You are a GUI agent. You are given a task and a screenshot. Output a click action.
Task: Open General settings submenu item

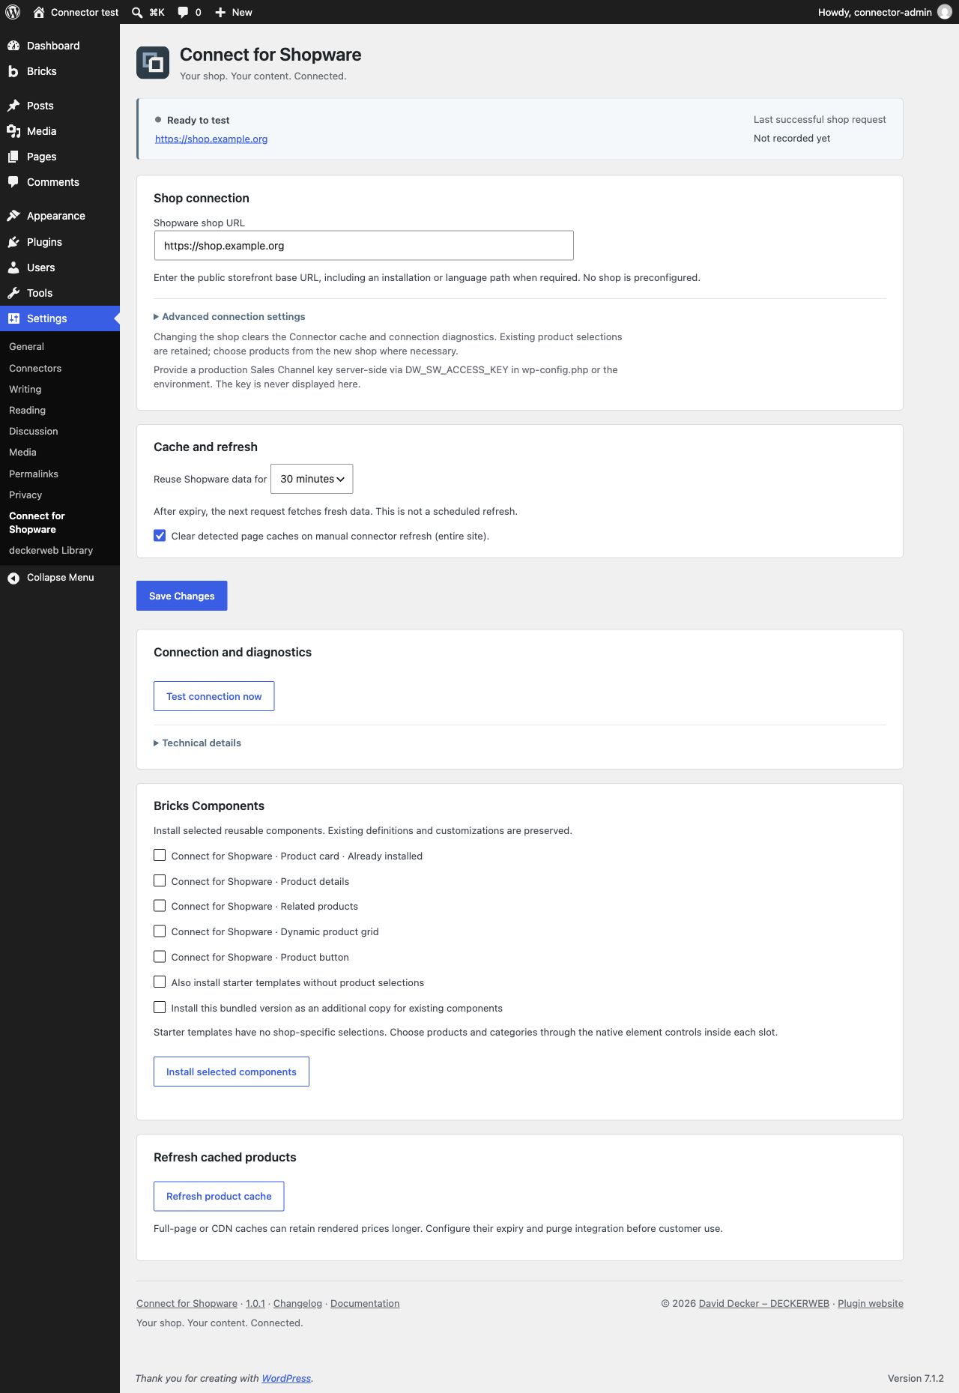click(x=26, y=346)
